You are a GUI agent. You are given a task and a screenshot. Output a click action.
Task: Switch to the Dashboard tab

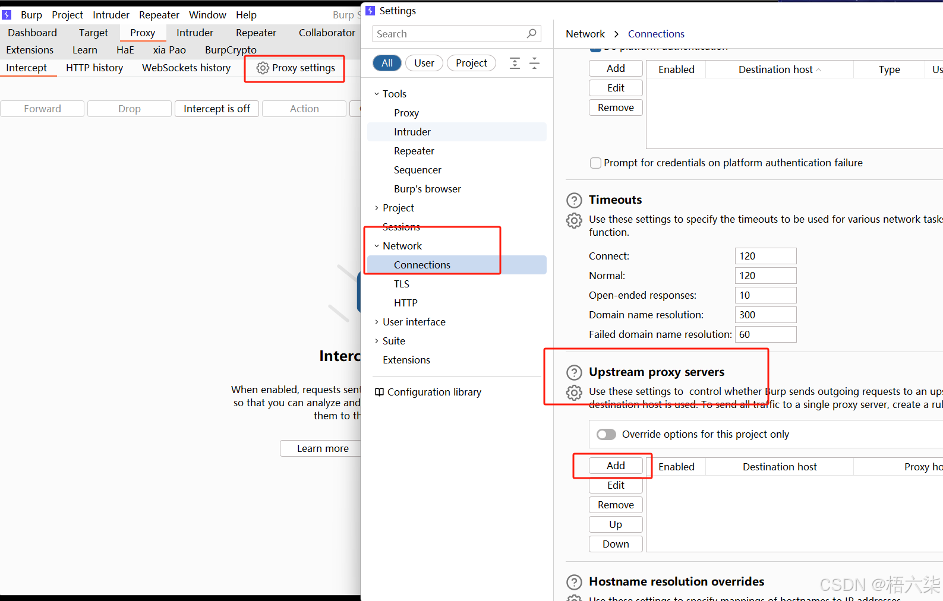click(x=33, y=33)
